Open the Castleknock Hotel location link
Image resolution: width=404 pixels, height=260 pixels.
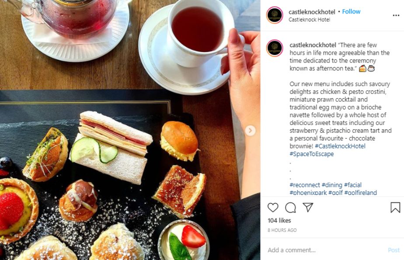click(x=309, y=20)
